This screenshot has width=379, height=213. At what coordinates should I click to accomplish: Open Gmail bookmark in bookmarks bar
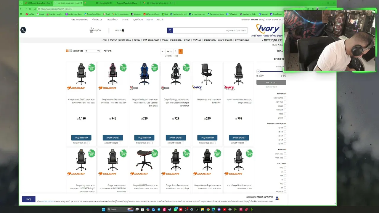pos(107,14)
